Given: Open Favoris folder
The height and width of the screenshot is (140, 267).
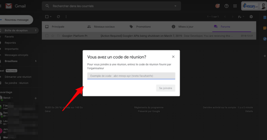Looking at the screenshot, I should tap(9, 36).
